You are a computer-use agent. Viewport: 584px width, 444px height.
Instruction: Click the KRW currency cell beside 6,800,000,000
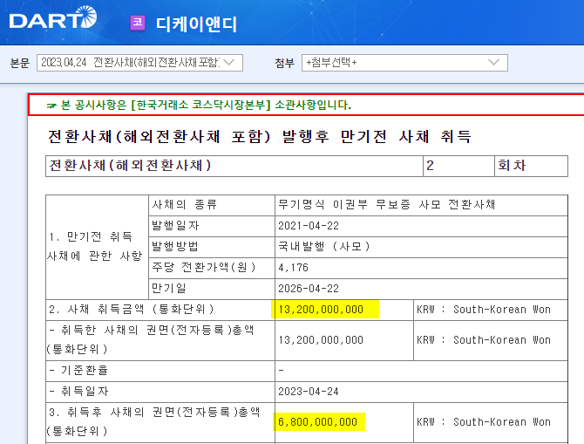491,422
